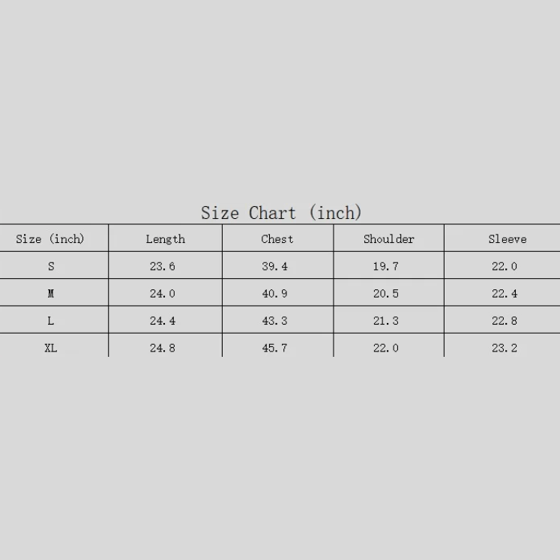Click the L size row label

pos(51,321)
